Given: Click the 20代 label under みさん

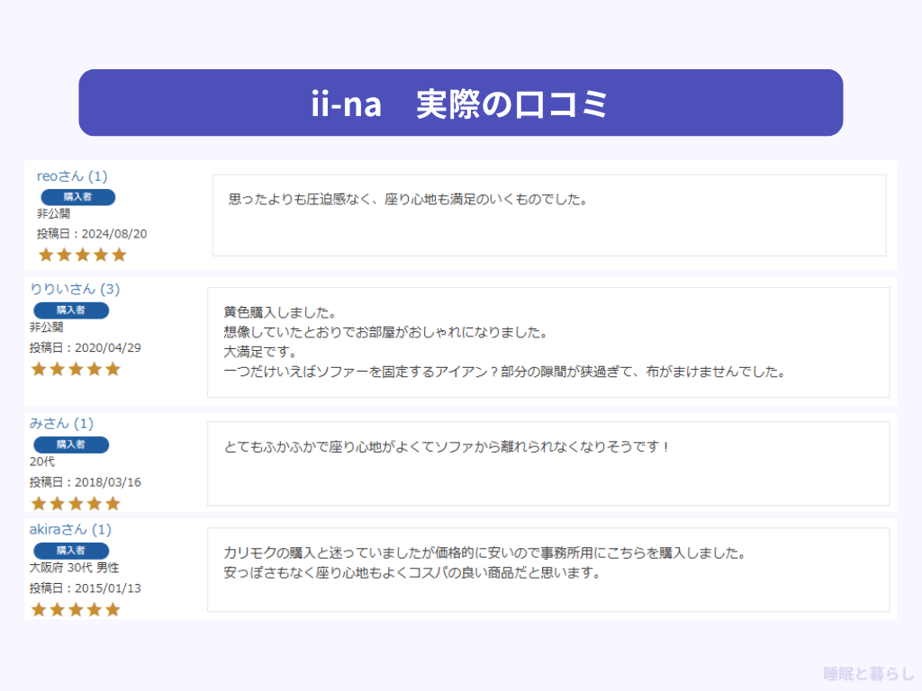Looking at the screenshot, I should click(x=42, y=462).
